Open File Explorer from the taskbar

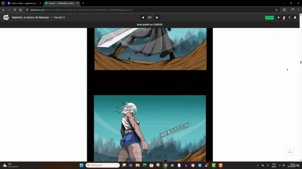tap(137, 165)
